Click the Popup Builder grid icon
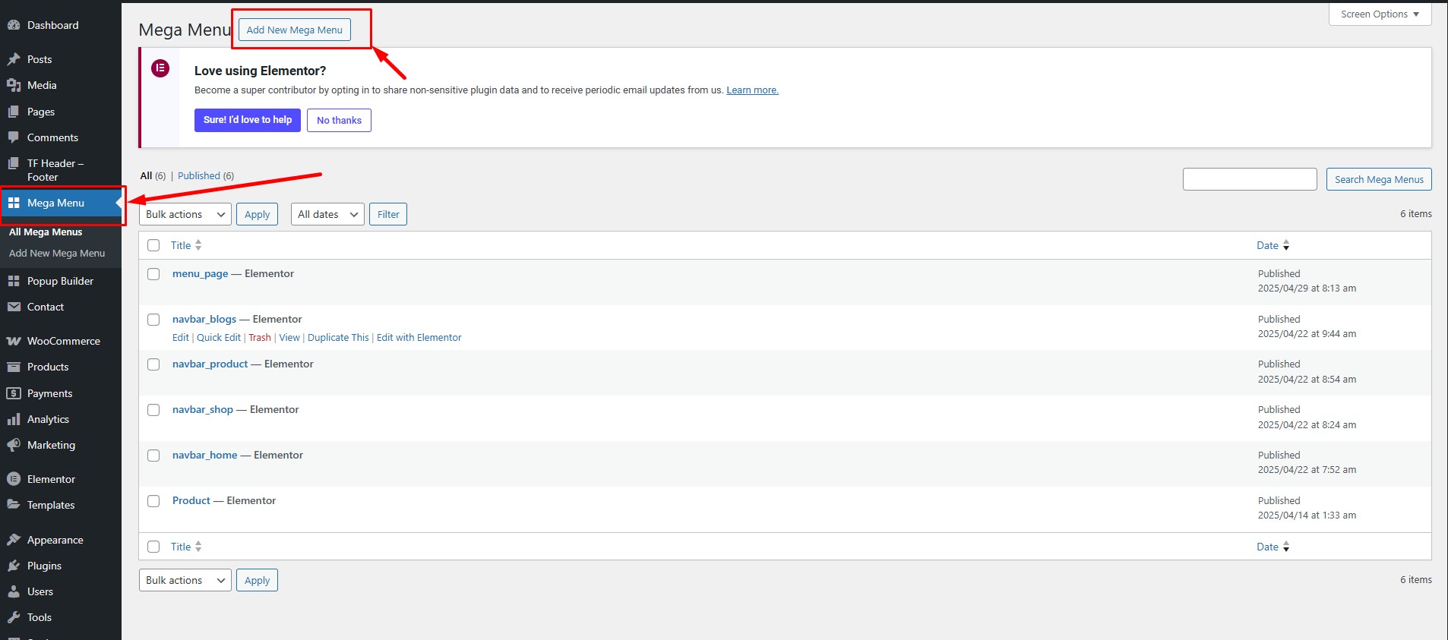The width and height of the screenshot is (1448, 640). [x=14, y=281]
